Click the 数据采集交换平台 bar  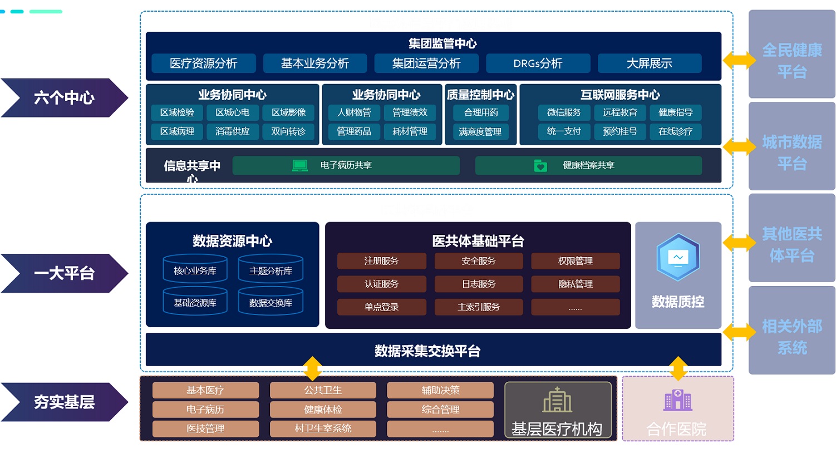[x=427, y=351]
